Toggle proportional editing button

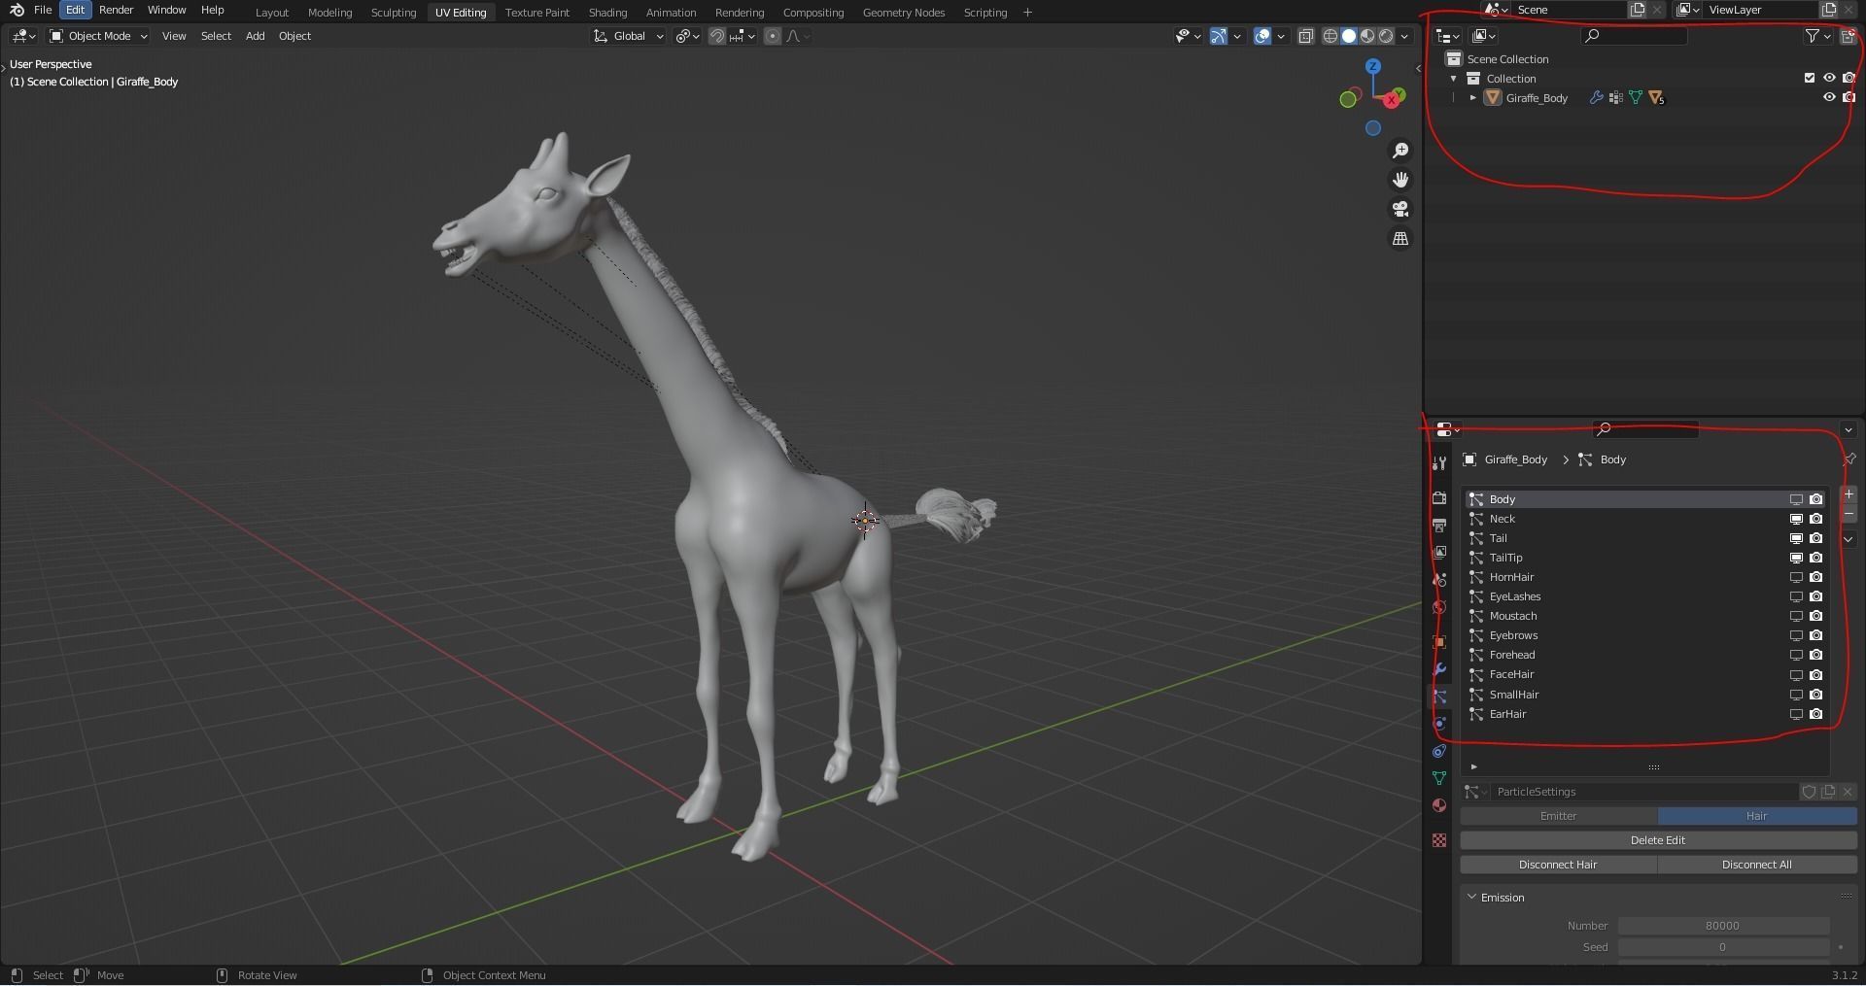click(x=773, y=36)
